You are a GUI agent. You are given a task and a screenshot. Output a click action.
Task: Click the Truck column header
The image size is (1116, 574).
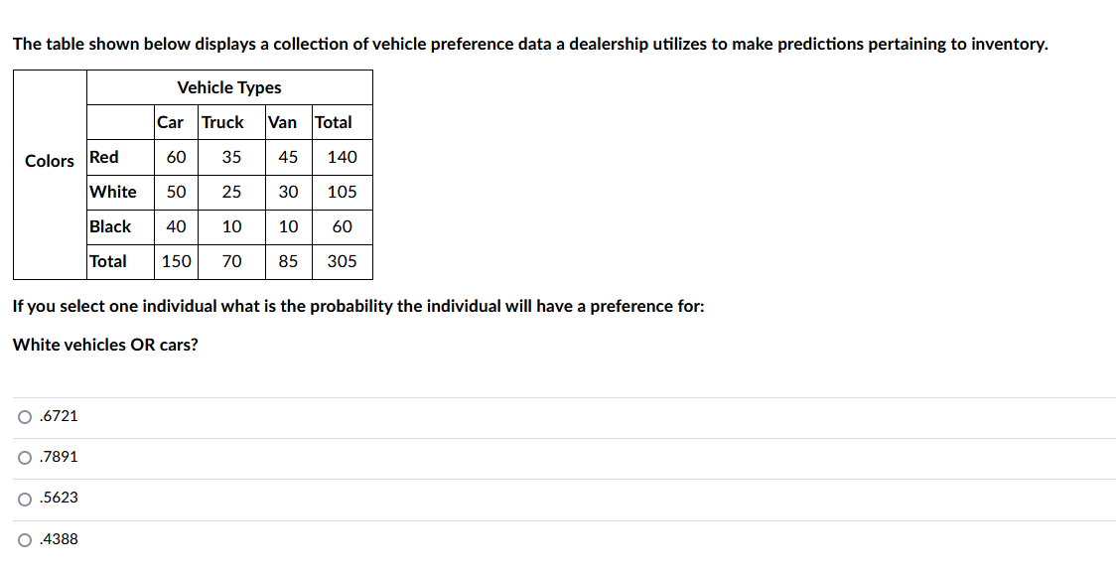click(x=222, y=122)
